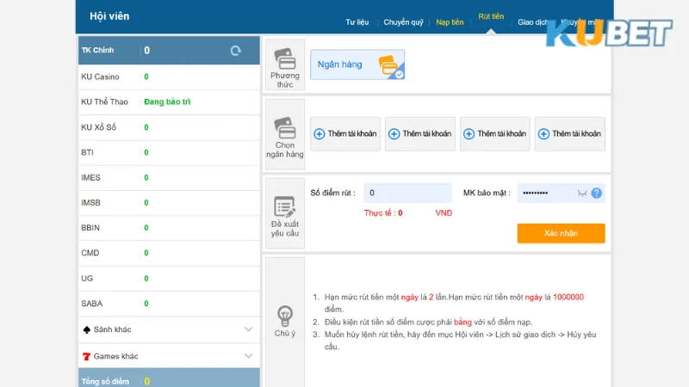Viewport: 689px width, 387px height.
Task: Open the Giao dịch tab
Action: (532, 22)
